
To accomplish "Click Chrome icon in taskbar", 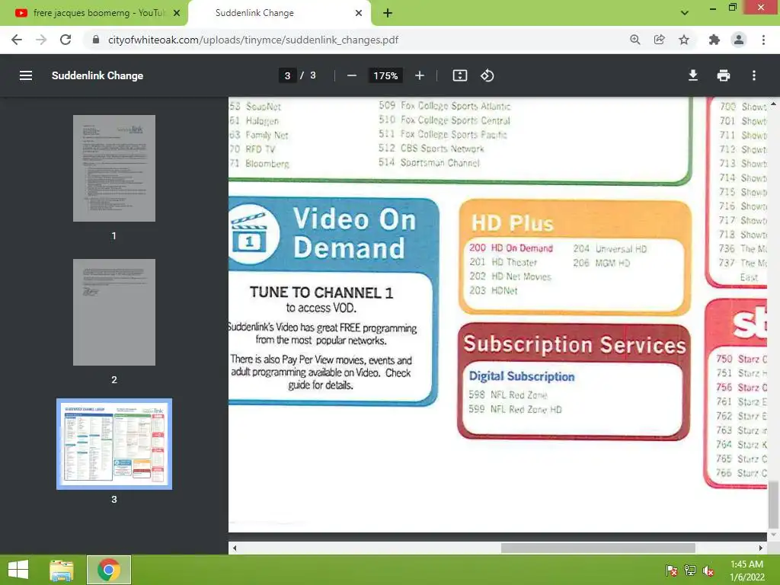I will tap(109, 570).
